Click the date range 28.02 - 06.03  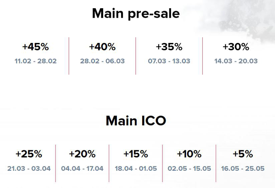tap(102, 61)
